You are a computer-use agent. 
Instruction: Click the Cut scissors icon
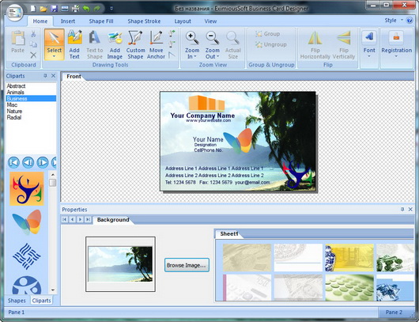pos(33,34)
